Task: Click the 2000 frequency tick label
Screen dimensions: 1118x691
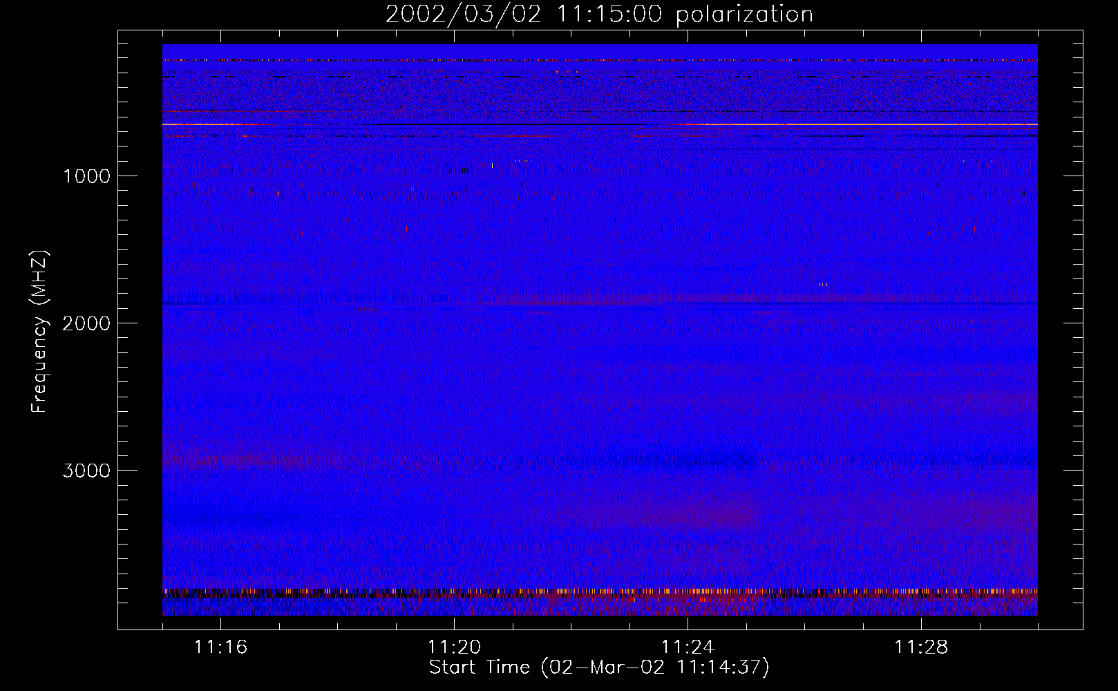Action: (86, 323)
